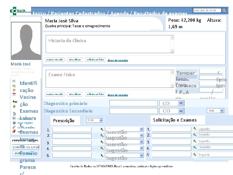Click the purple calendar icon in sidebar
The image size is (233, 175).
14,94
